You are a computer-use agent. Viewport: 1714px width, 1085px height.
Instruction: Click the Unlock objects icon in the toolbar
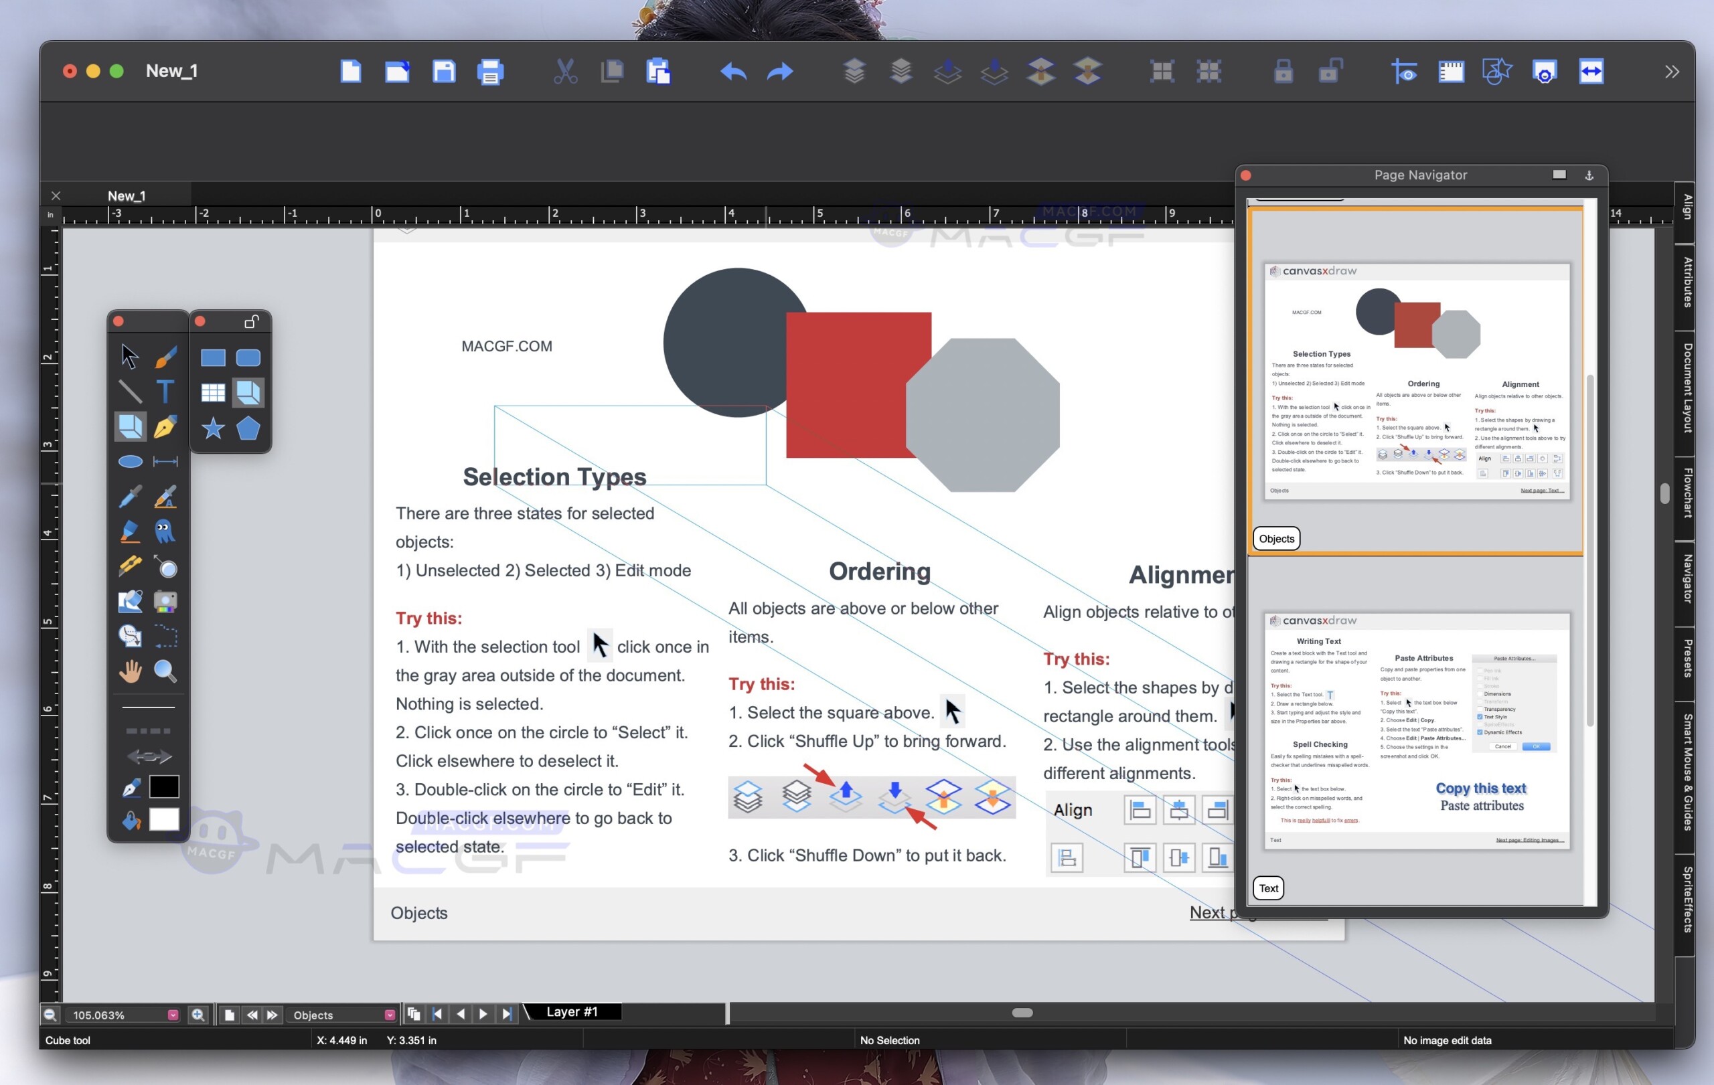(1331, 71)
